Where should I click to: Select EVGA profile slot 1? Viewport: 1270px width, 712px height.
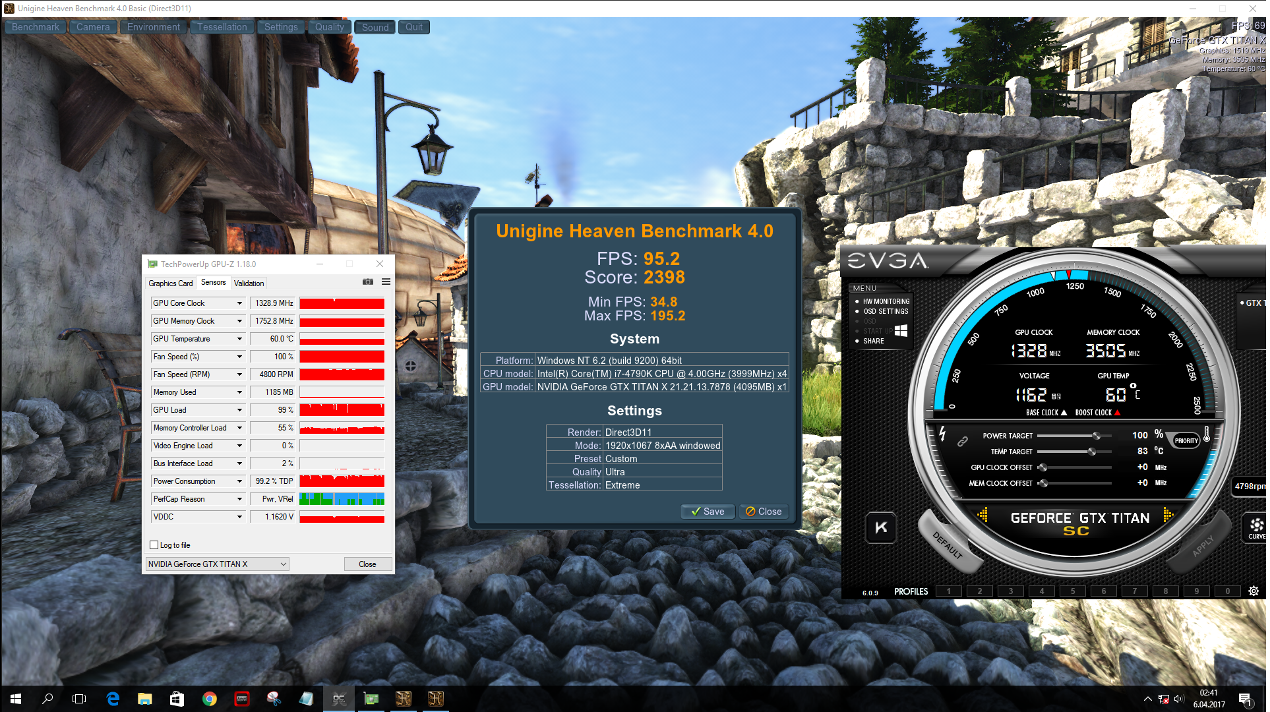949,591
